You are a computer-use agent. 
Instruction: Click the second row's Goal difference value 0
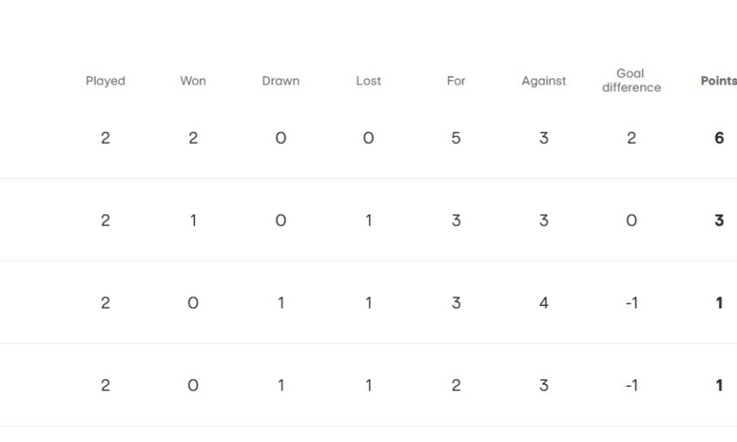631,221
